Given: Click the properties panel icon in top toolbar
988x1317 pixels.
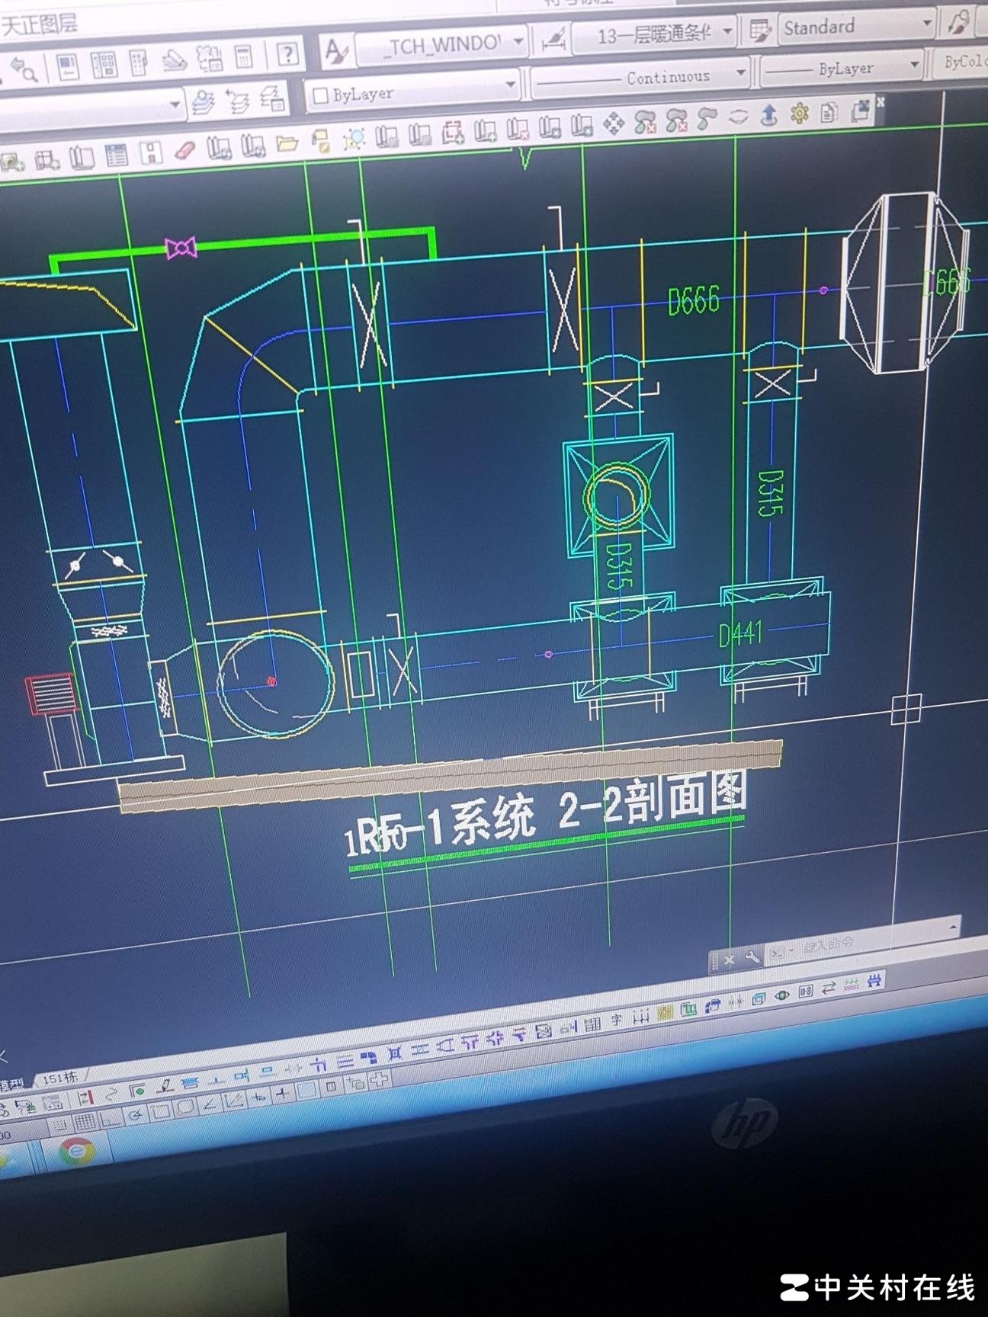Looking at the screenshot, I should tap(67, 67).
